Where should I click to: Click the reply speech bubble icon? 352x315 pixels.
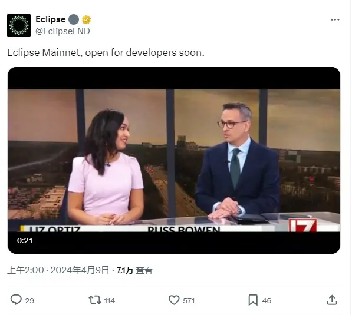pos(16,300)
